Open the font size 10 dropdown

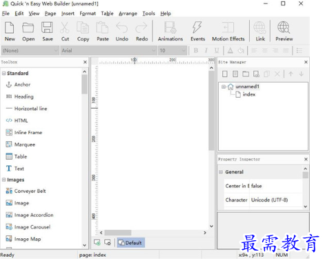[173, 50]
